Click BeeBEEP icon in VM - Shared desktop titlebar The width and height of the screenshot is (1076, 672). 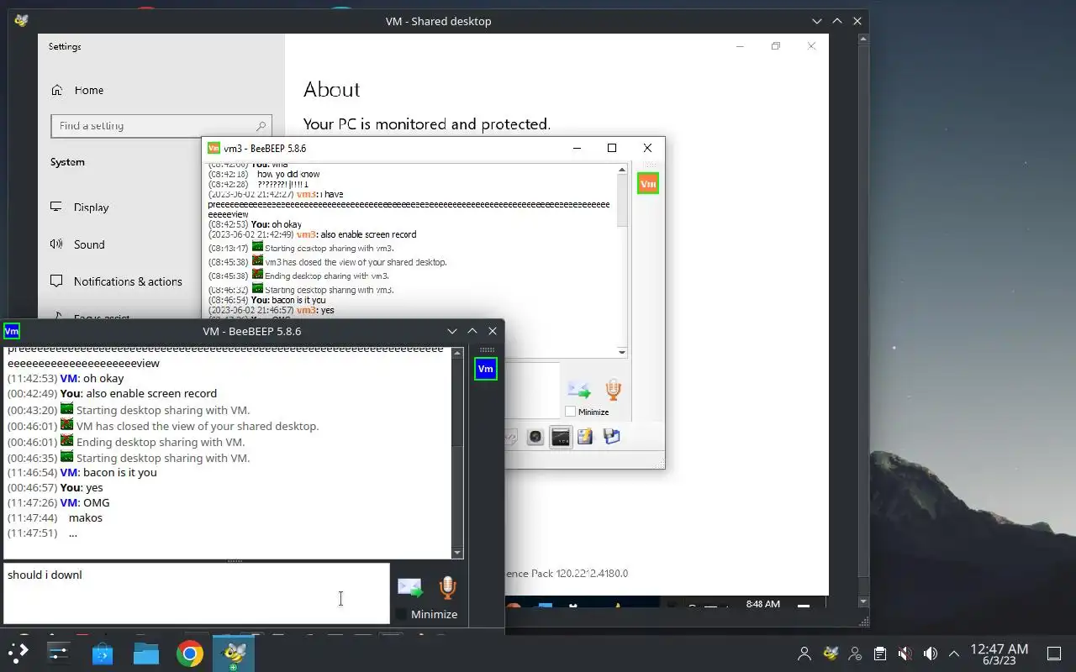pyautogui.click(x=22, y=21)
